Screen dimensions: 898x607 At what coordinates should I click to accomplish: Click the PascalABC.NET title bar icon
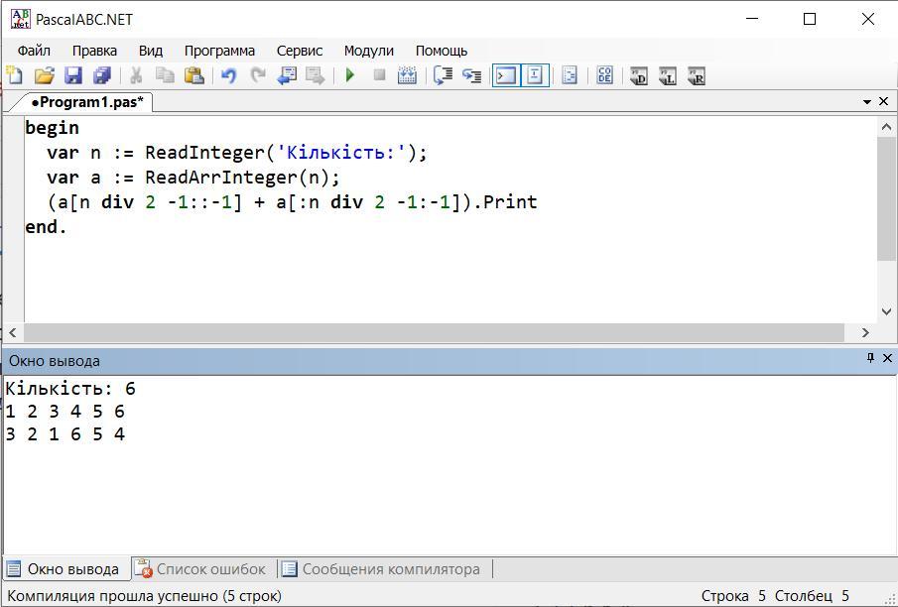pos(21,19)
